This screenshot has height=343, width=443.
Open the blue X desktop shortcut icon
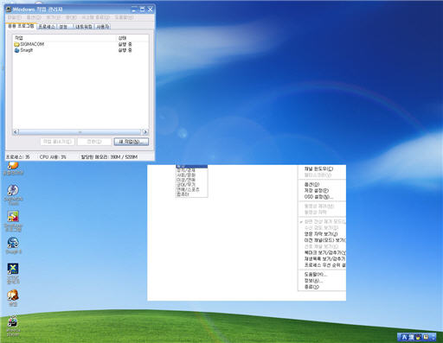pyautogui.click(x=13, y=273)
